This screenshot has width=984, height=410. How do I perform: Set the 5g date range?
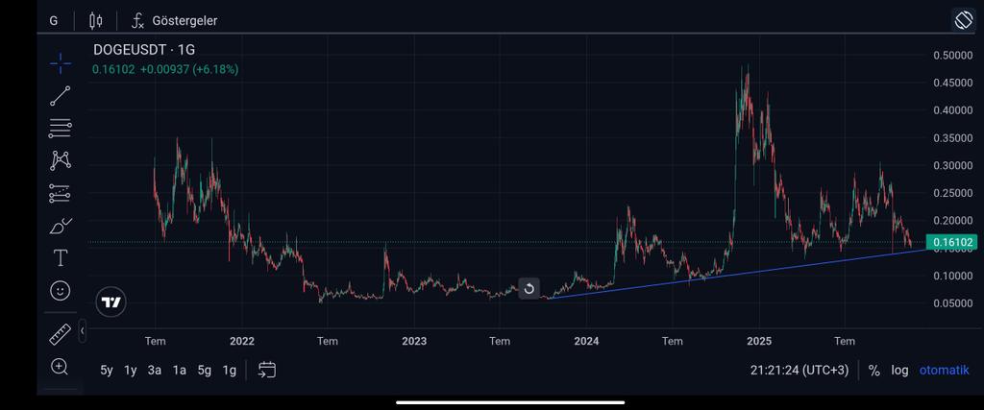(205, 371)
